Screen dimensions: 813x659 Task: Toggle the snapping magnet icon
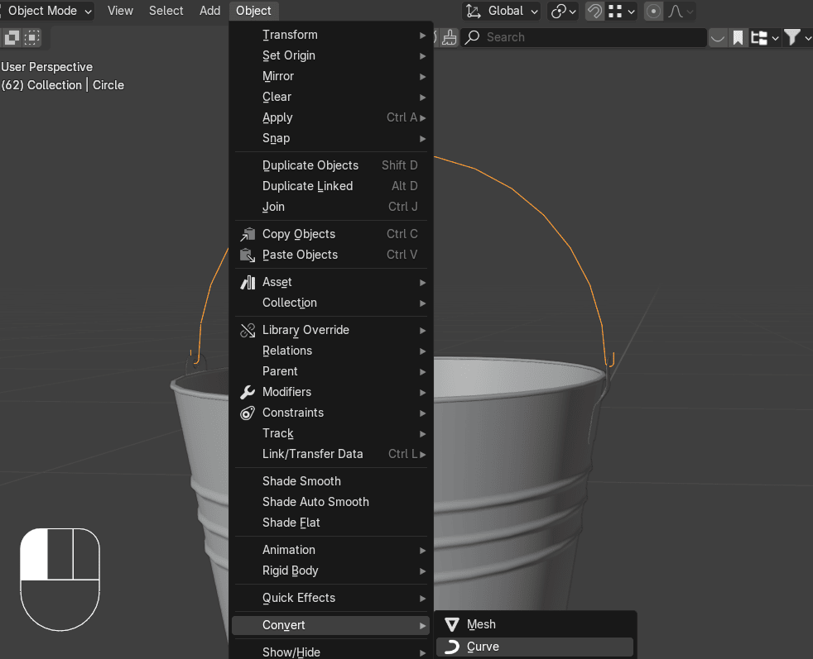(594, 12)
